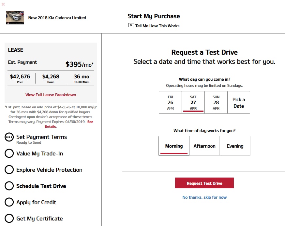Choose Sunday 28 April

[x=216, y=102]
